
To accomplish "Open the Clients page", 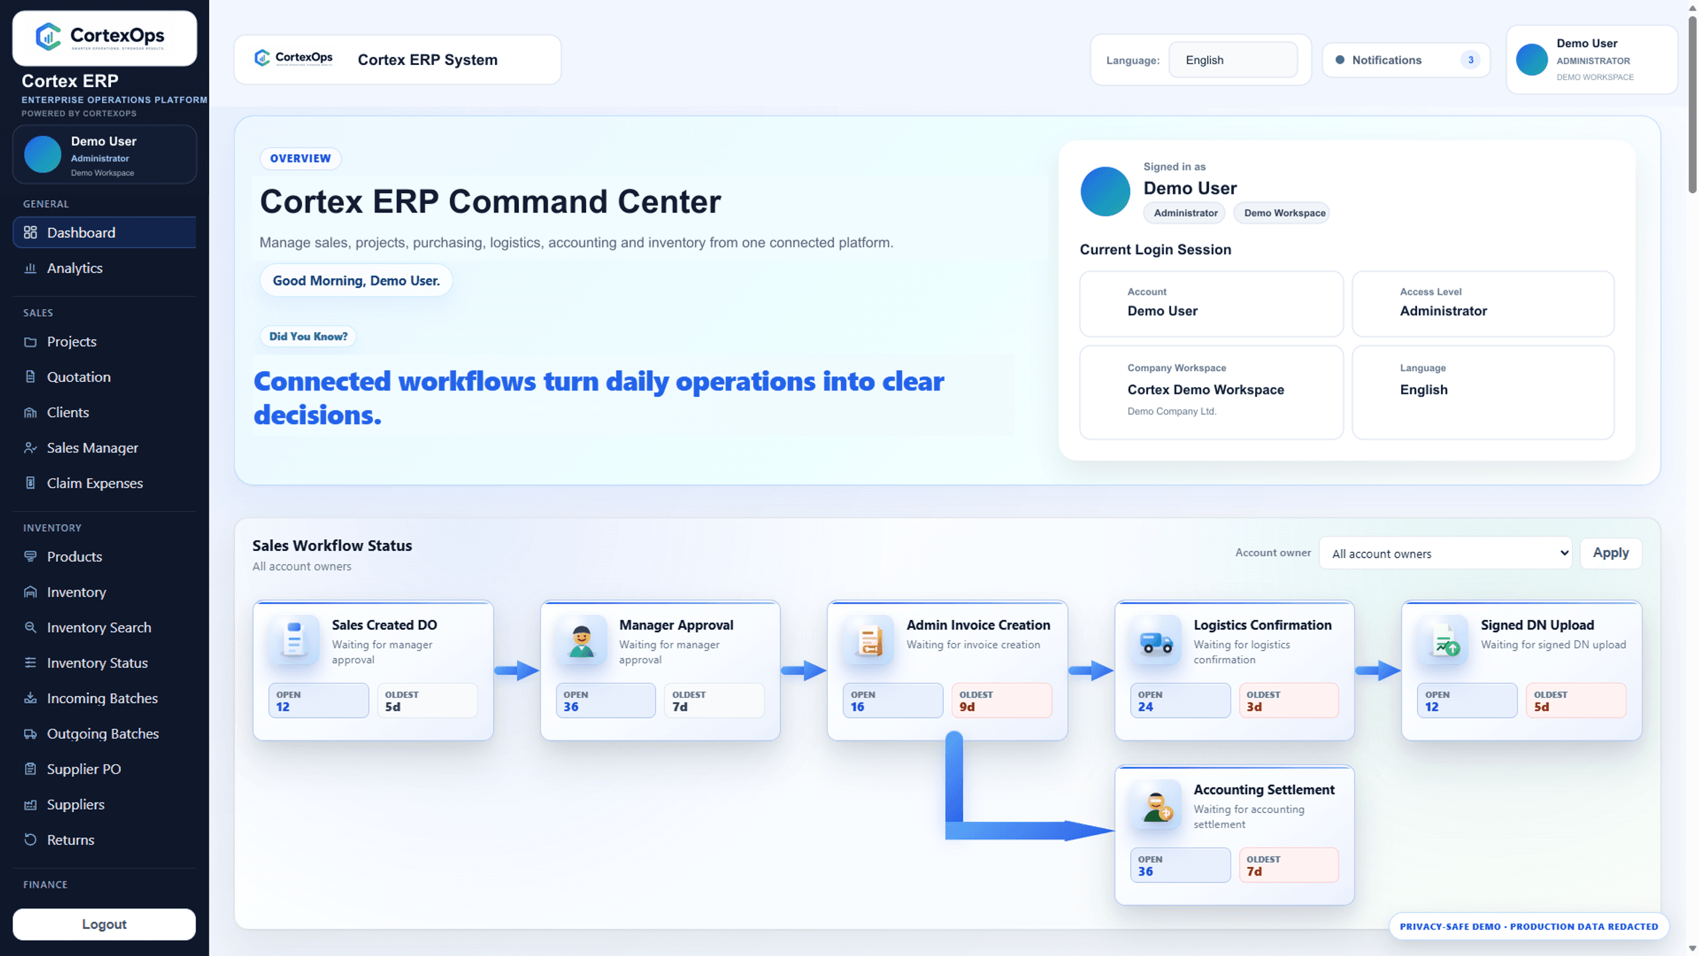I will (104, 412).
